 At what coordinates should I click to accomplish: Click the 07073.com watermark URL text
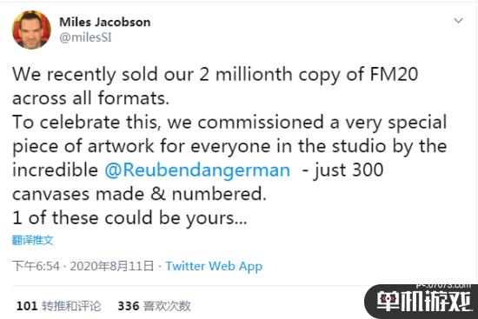click(444, 285)
